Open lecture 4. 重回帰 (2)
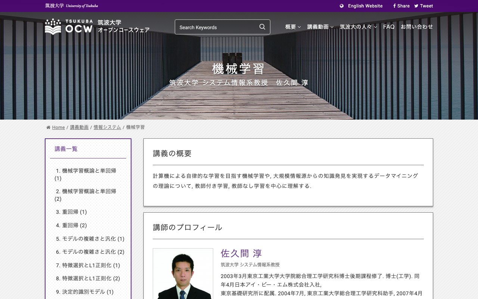Viewport: 478px width, 299px height. pos(71,225)
